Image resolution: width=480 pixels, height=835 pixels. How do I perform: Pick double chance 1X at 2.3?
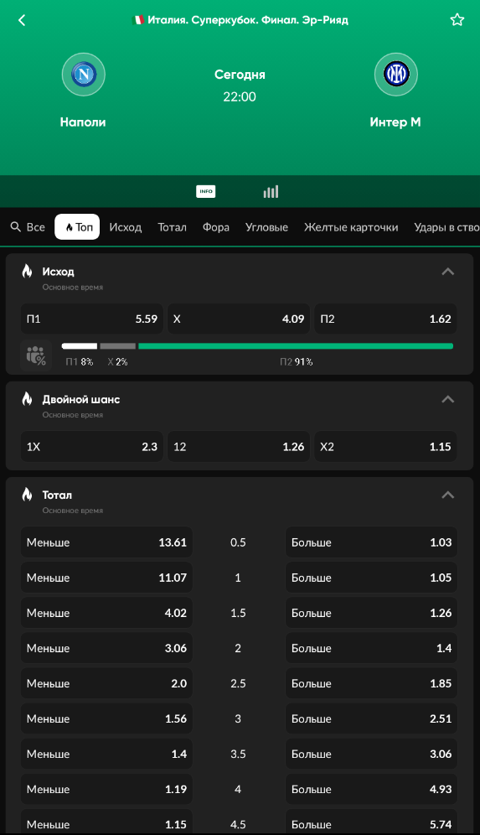(x=92, y=447)
